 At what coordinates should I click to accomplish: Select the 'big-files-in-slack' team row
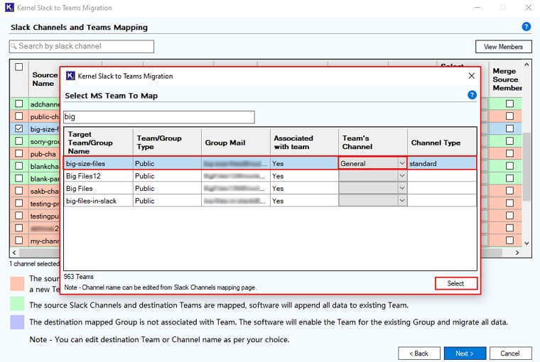pyautogui.click(x=270, y=201)
